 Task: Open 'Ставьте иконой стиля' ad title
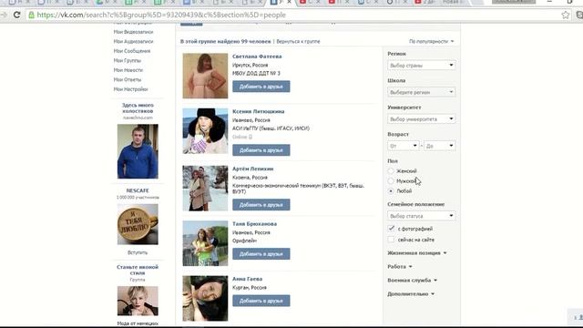pyautogui.click(x=138, y=270)
